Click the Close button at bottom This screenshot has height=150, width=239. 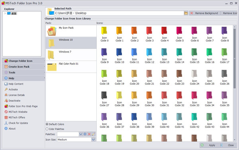click(229, 145)
